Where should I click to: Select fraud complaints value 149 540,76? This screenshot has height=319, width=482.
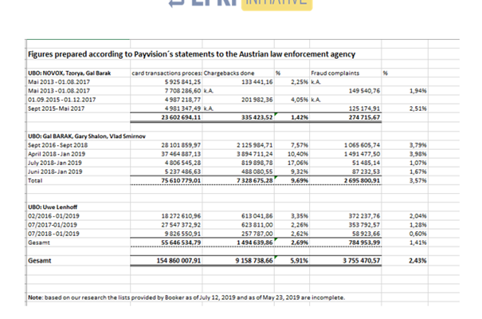tap(364, 91)
